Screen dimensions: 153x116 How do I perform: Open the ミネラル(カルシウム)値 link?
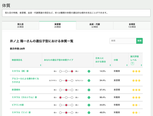point(24,97)
